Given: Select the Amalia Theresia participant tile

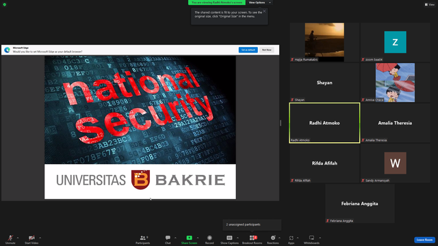Looking at the screenshot, I should [x=395, y=123].
